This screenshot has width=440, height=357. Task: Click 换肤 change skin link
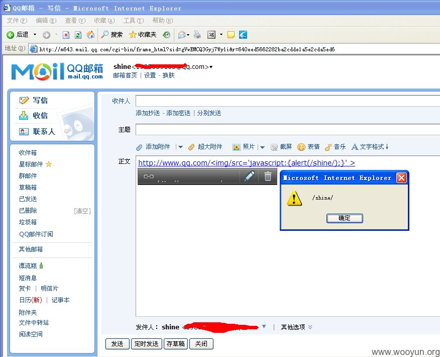point(169,75)
